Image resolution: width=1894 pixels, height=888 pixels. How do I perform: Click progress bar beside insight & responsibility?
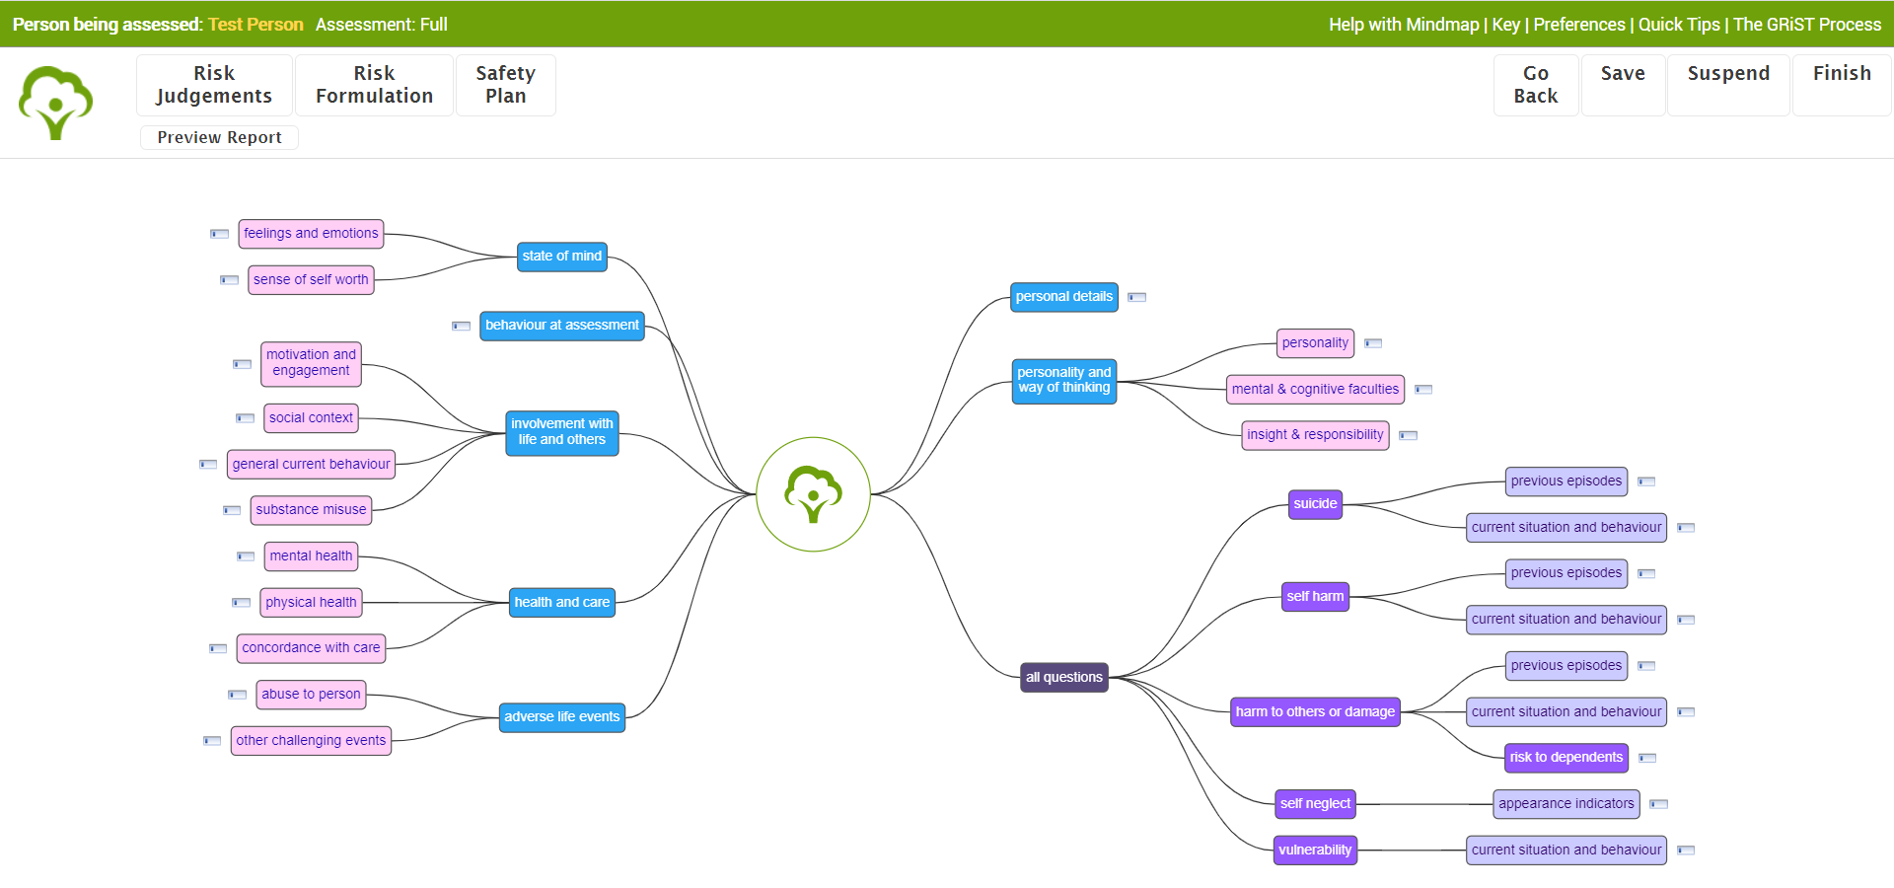click(x=1408, y=435)
